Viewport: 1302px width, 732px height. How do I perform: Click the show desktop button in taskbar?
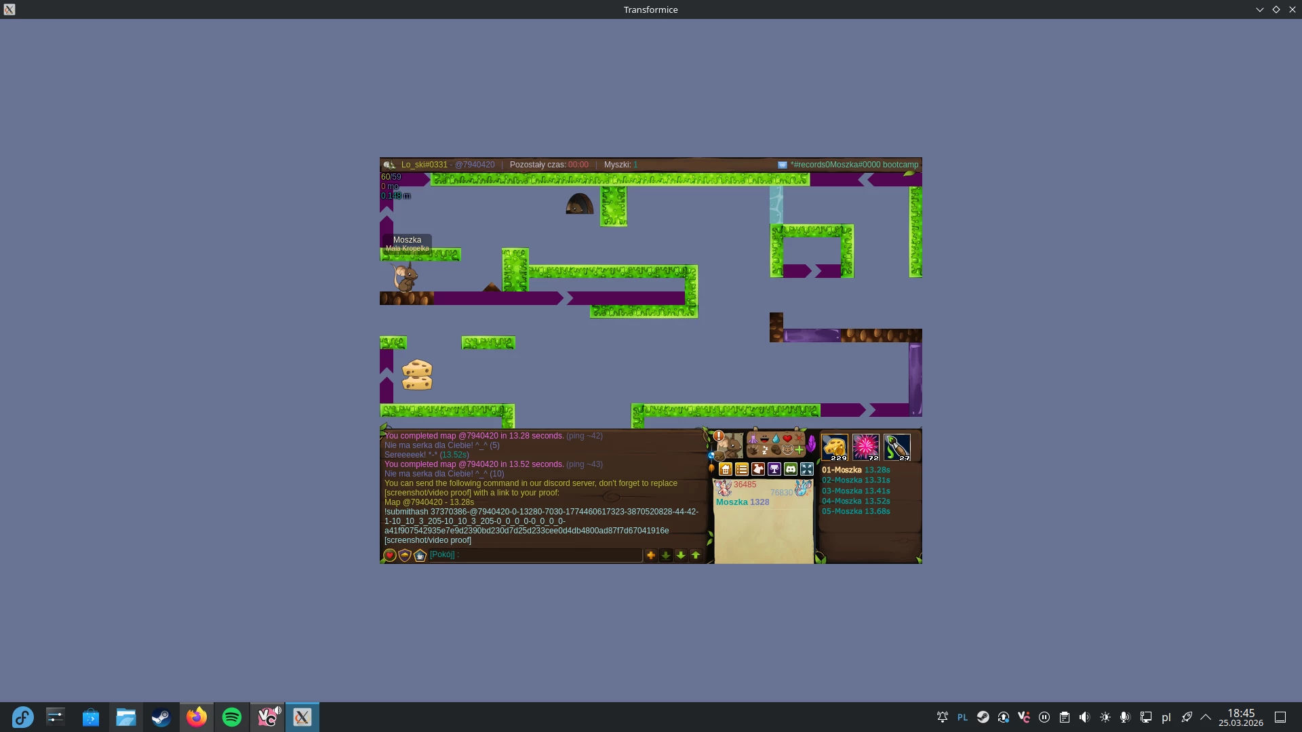coord(1280,717)
